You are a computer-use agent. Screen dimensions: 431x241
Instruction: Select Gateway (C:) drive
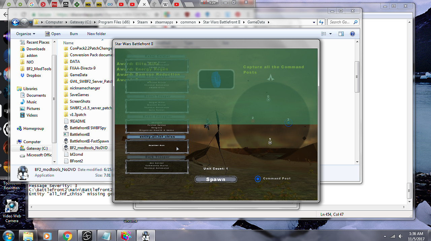click(34, 148)
